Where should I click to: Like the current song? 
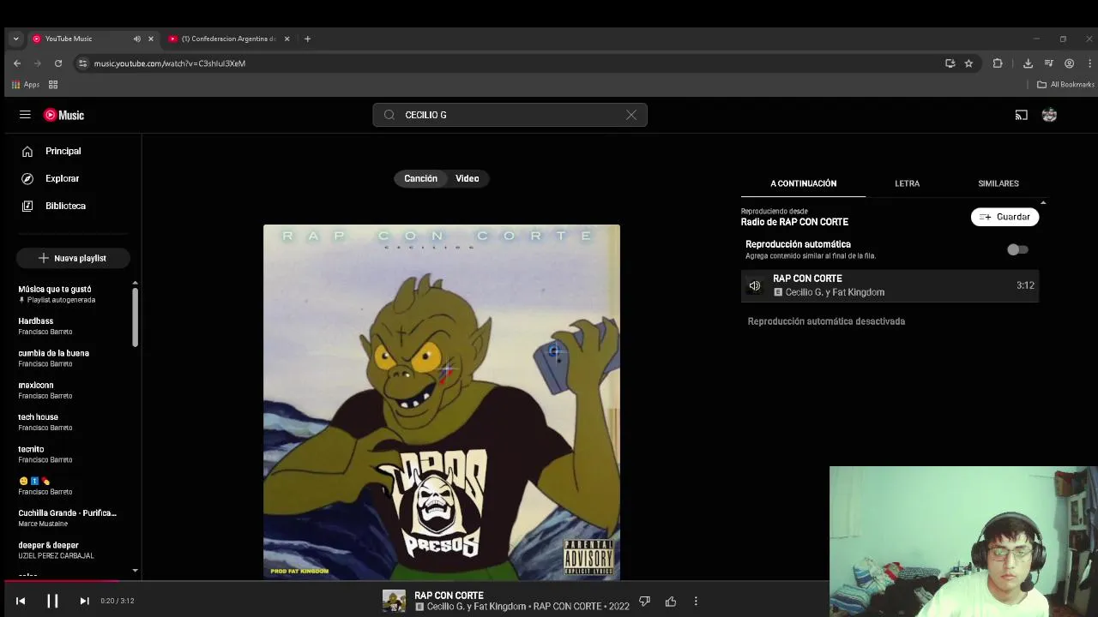tap(671, 601)
